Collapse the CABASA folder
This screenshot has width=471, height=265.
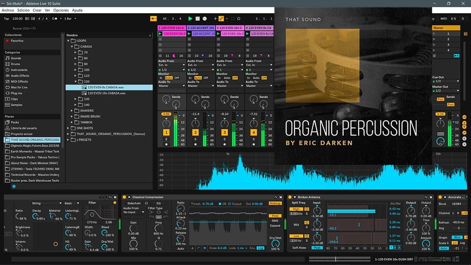[72, 47]
